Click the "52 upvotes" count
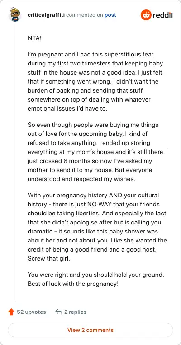 click(31, 312)
